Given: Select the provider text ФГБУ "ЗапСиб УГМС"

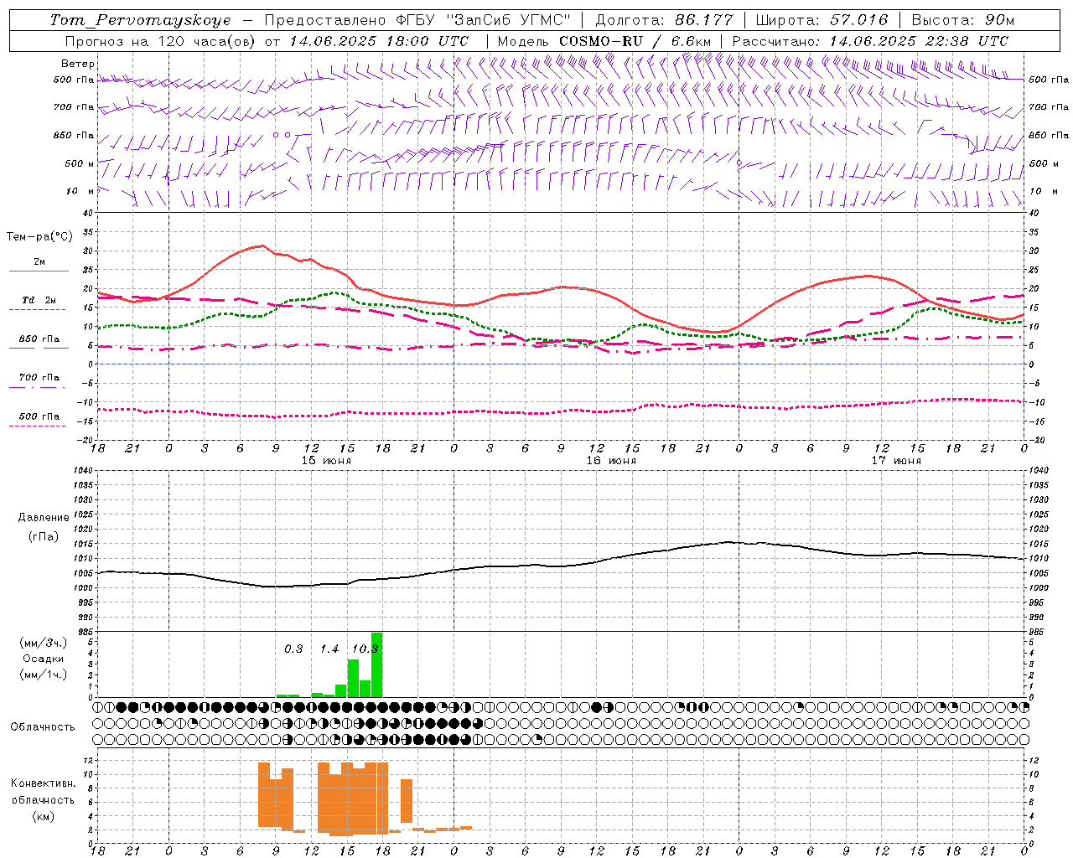Looking at the screenshot, I should 483,20.
